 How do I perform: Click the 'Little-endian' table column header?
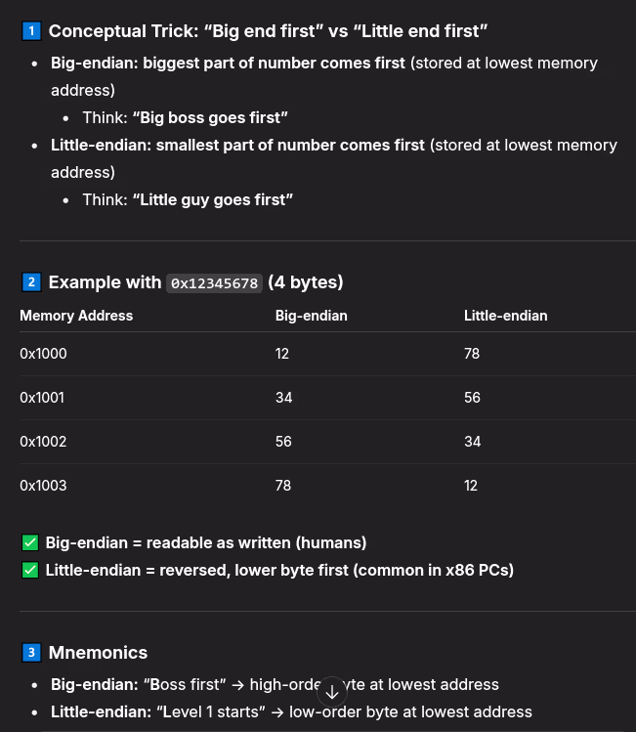[505, 316]
